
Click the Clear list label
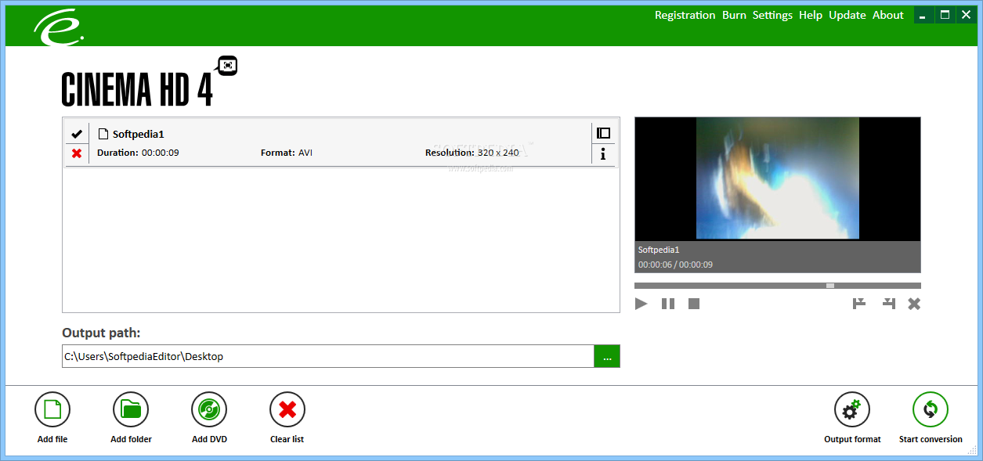pos(287,439)
